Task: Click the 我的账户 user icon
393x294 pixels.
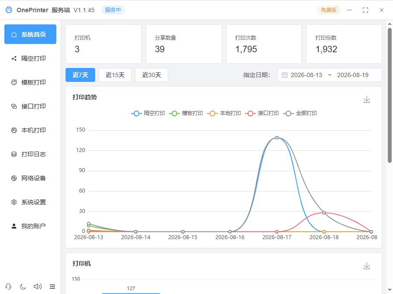Action: 14,226
